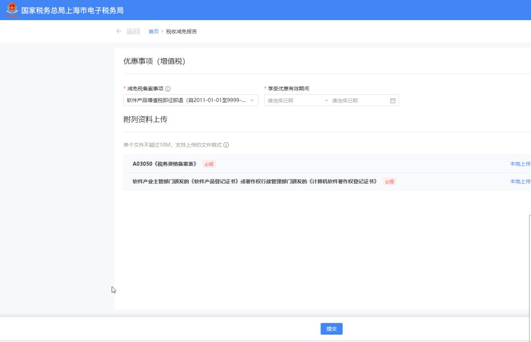Open the 减免税备案事项 dropdown field

pos(187,101)
